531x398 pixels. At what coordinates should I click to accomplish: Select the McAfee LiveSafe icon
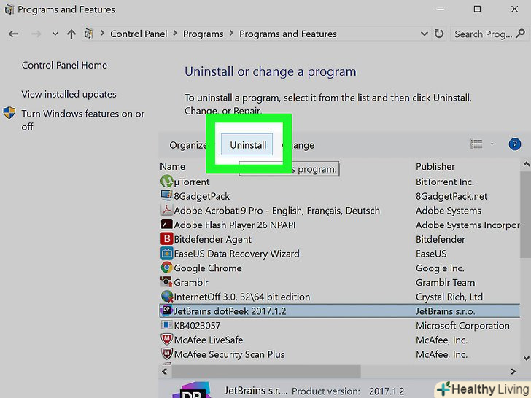tap(166, 339)
